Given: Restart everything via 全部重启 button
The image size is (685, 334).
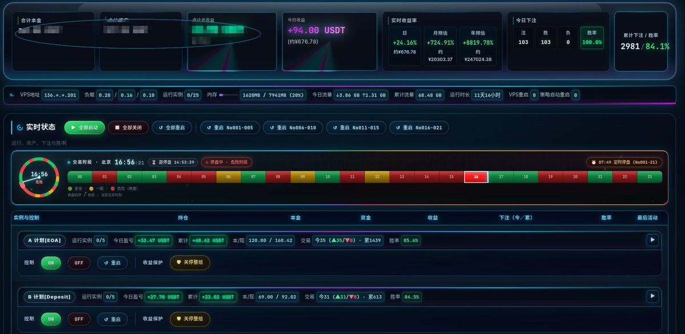Looking at the screenshot, I should click(x=172, y=128).
